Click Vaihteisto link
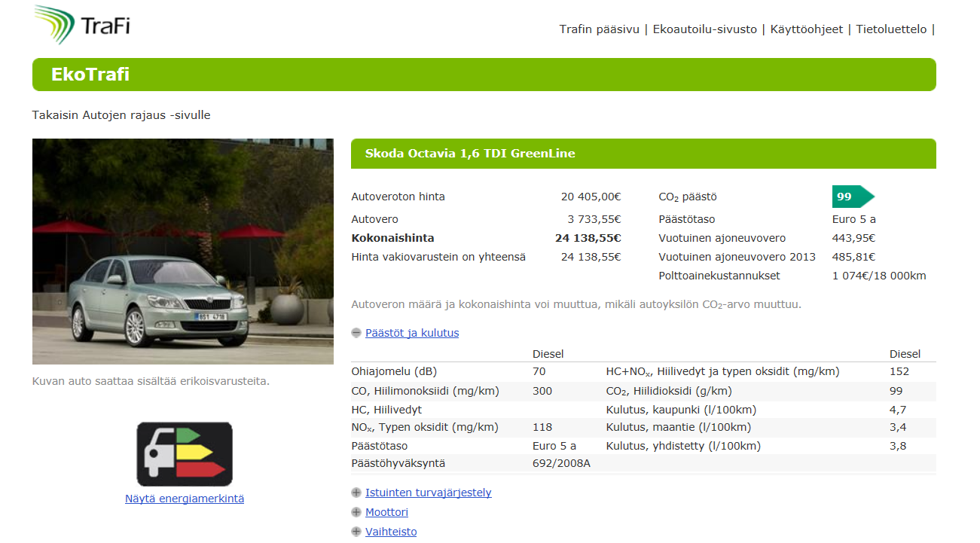 (391, 532)
